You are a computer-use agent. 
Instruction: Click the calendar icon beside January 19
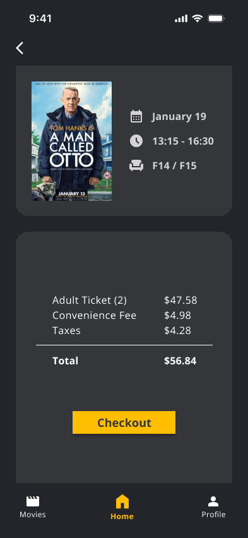136,116
